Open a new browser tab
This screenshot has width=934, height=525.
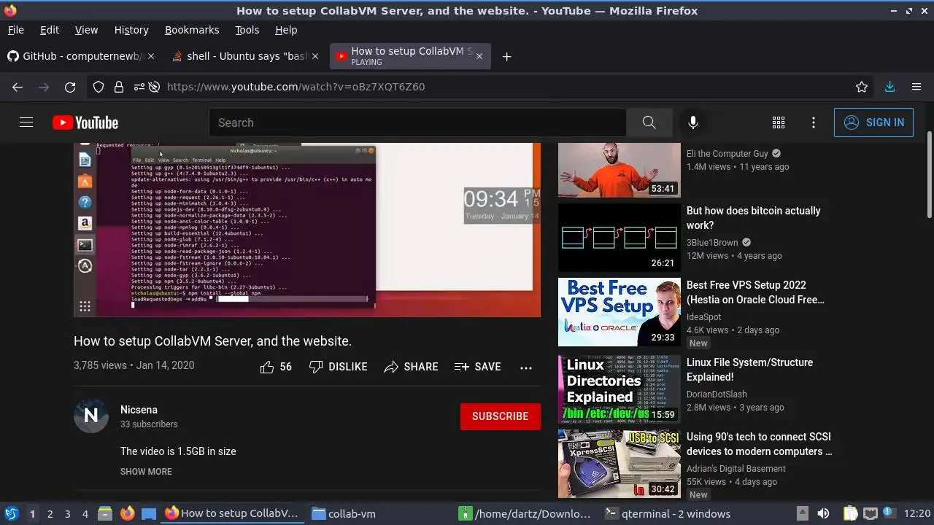[x=506, y=56]
